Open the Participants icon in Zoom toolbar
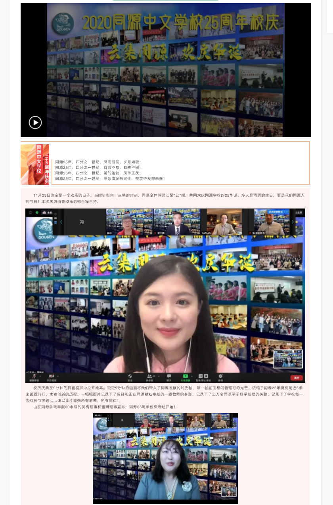Screen dimensions: 333x505 (149, 376)
